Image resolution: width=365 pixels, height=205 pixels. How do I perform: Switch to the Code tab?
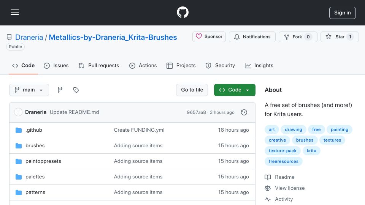click(x=23, y=66)
